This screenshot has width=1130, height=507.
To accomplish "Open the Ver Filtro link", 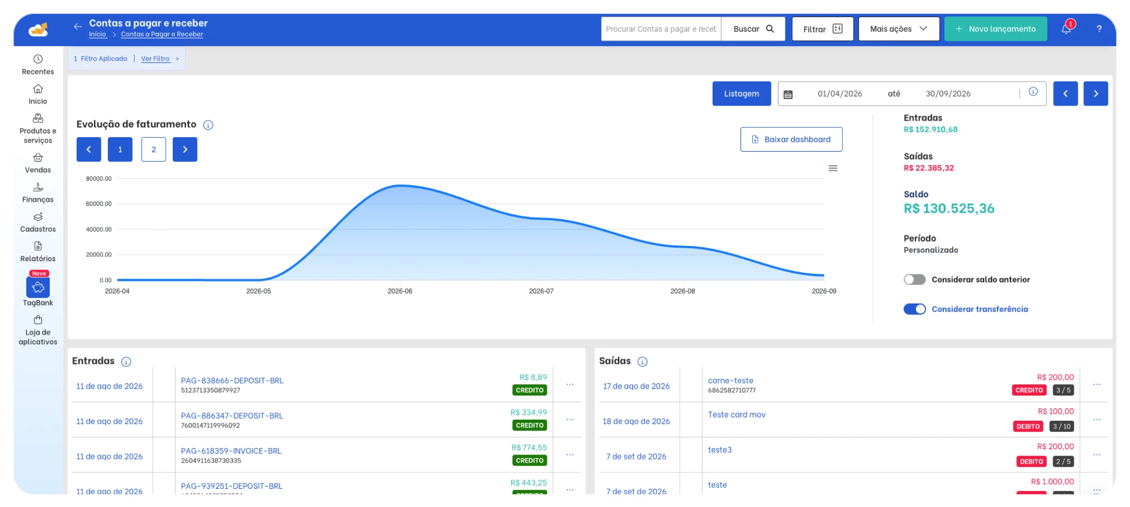I will click(156, 58).
